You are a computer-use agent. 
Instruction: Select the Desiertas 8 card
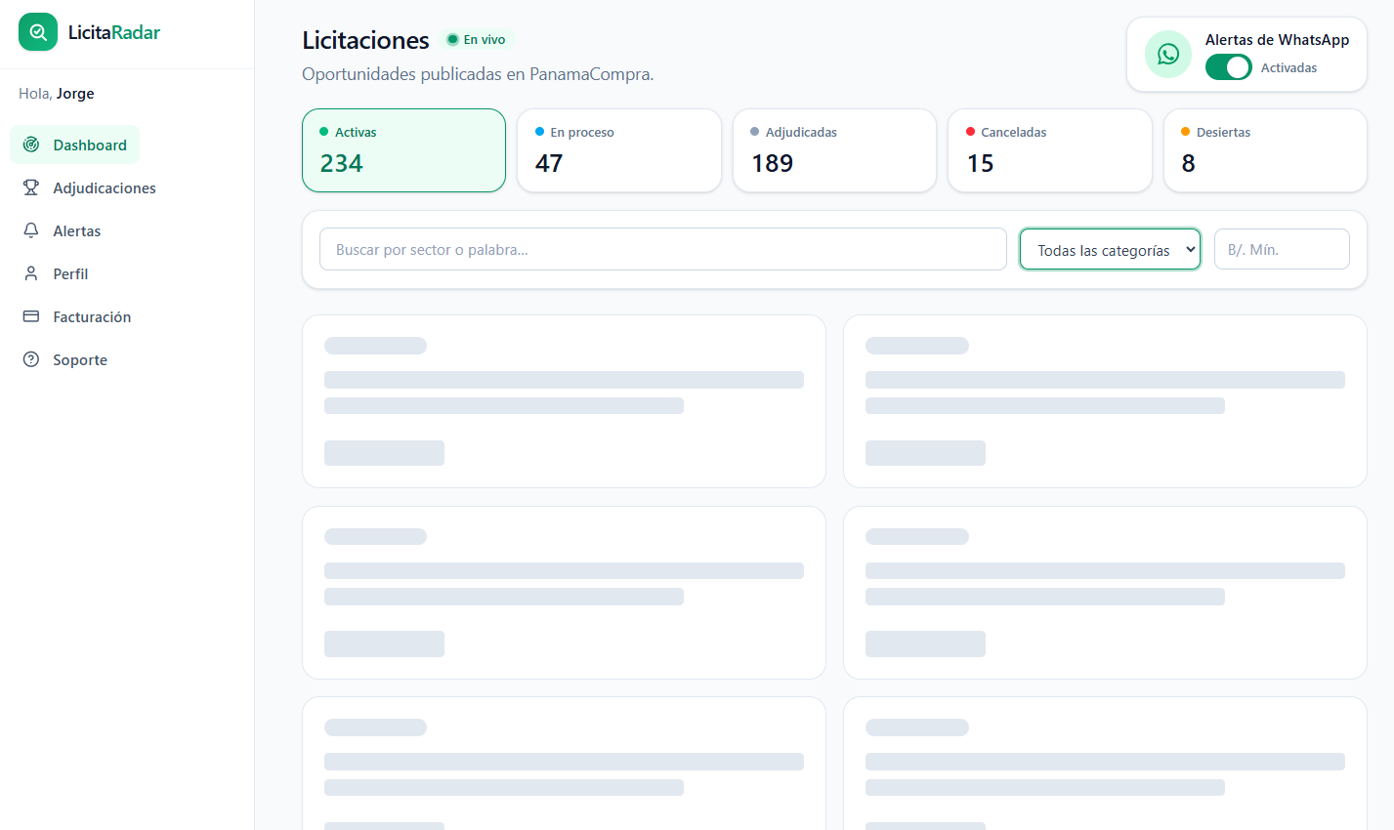tap(1265, 150)
